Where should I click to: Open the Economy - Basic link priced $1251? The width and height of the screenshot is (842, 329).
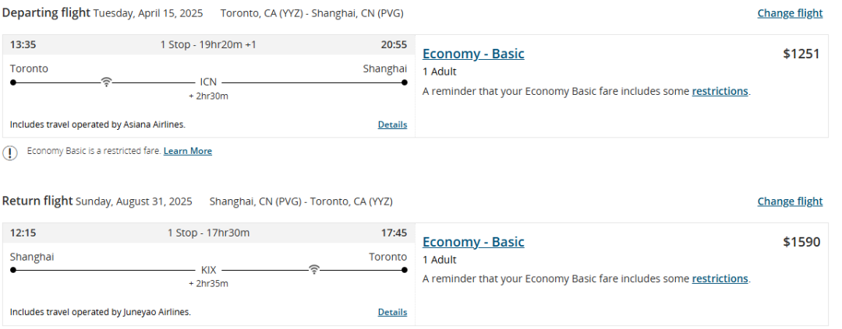(x=473, y=54)
